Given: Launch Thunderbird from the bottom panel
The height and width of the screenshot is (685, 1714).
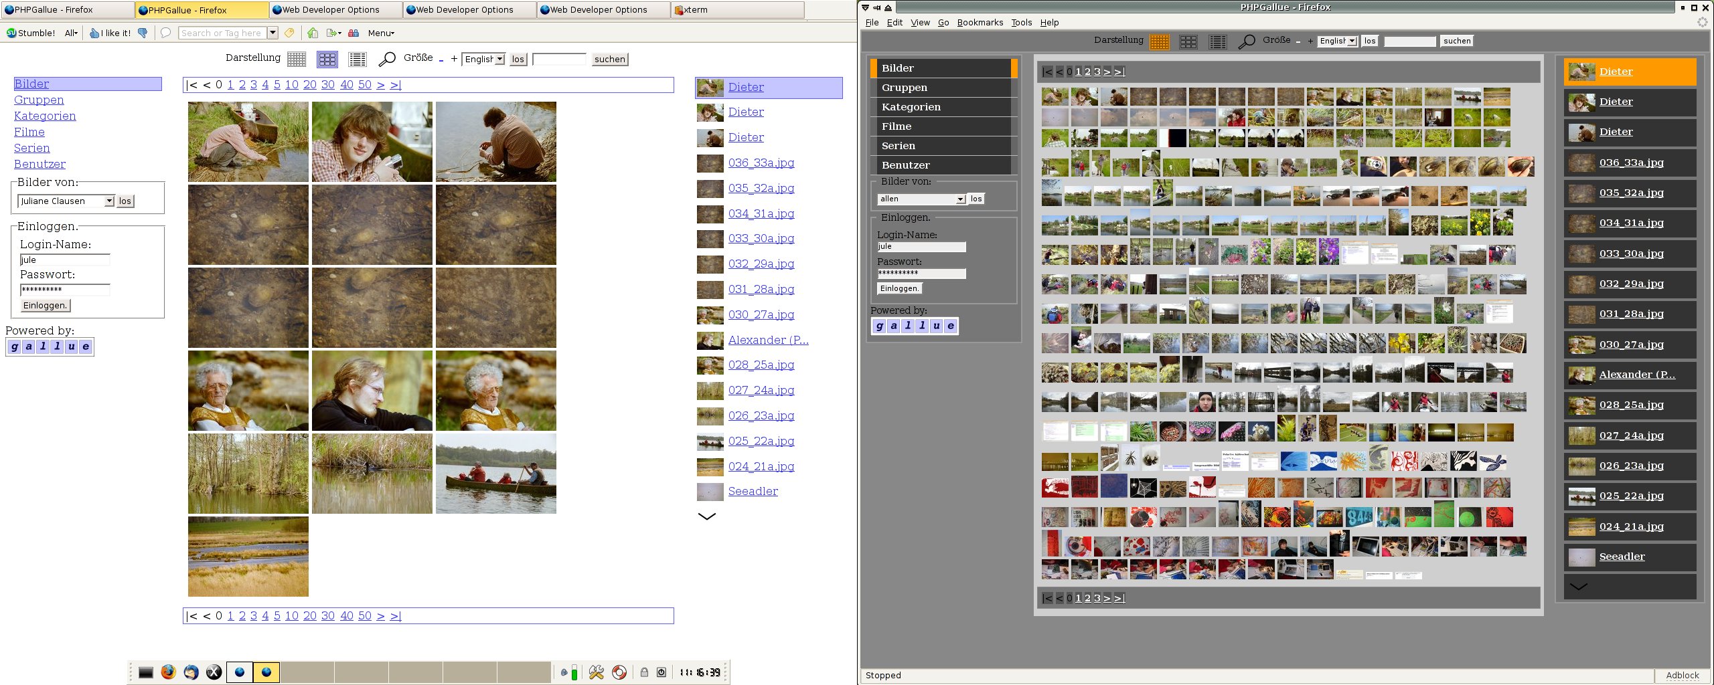Looking at the screenshot, I should 191,672.
